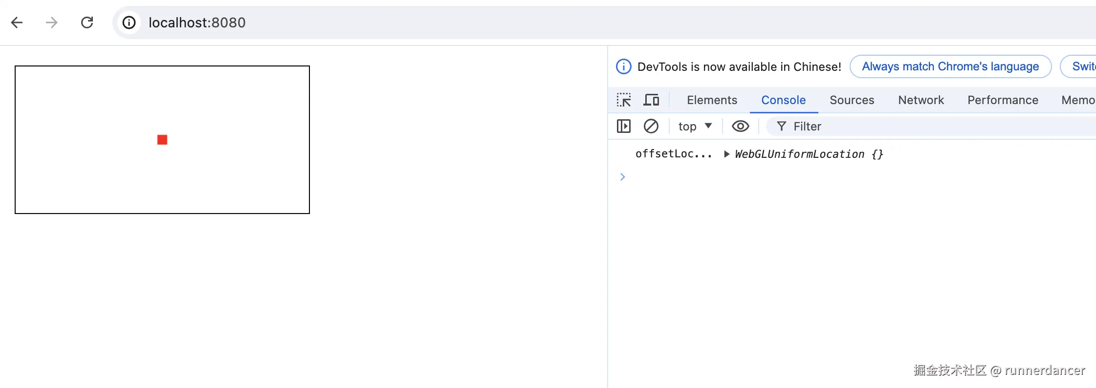
Task: Switch to the Elements tab
Action: click(x=712, y=100)
